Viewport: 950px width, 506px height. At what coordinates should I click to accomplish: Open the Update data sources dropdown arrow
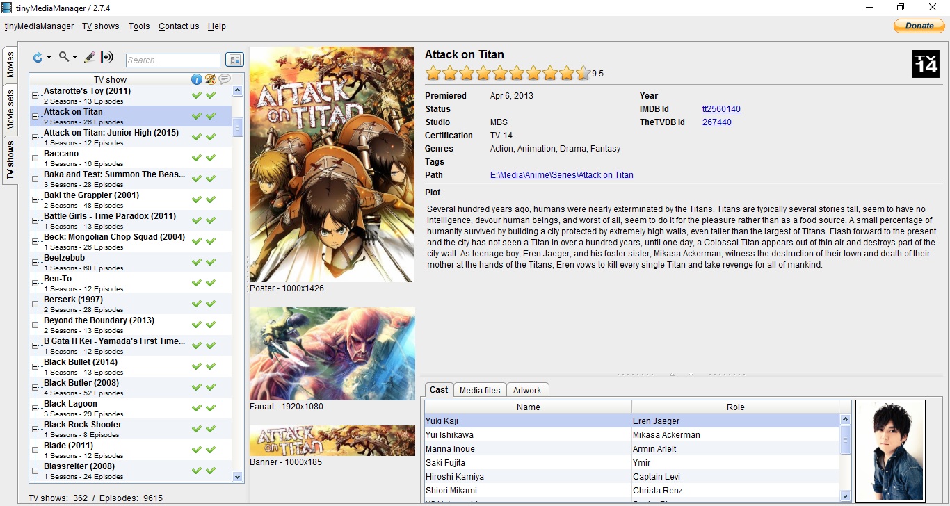(49, 58)
